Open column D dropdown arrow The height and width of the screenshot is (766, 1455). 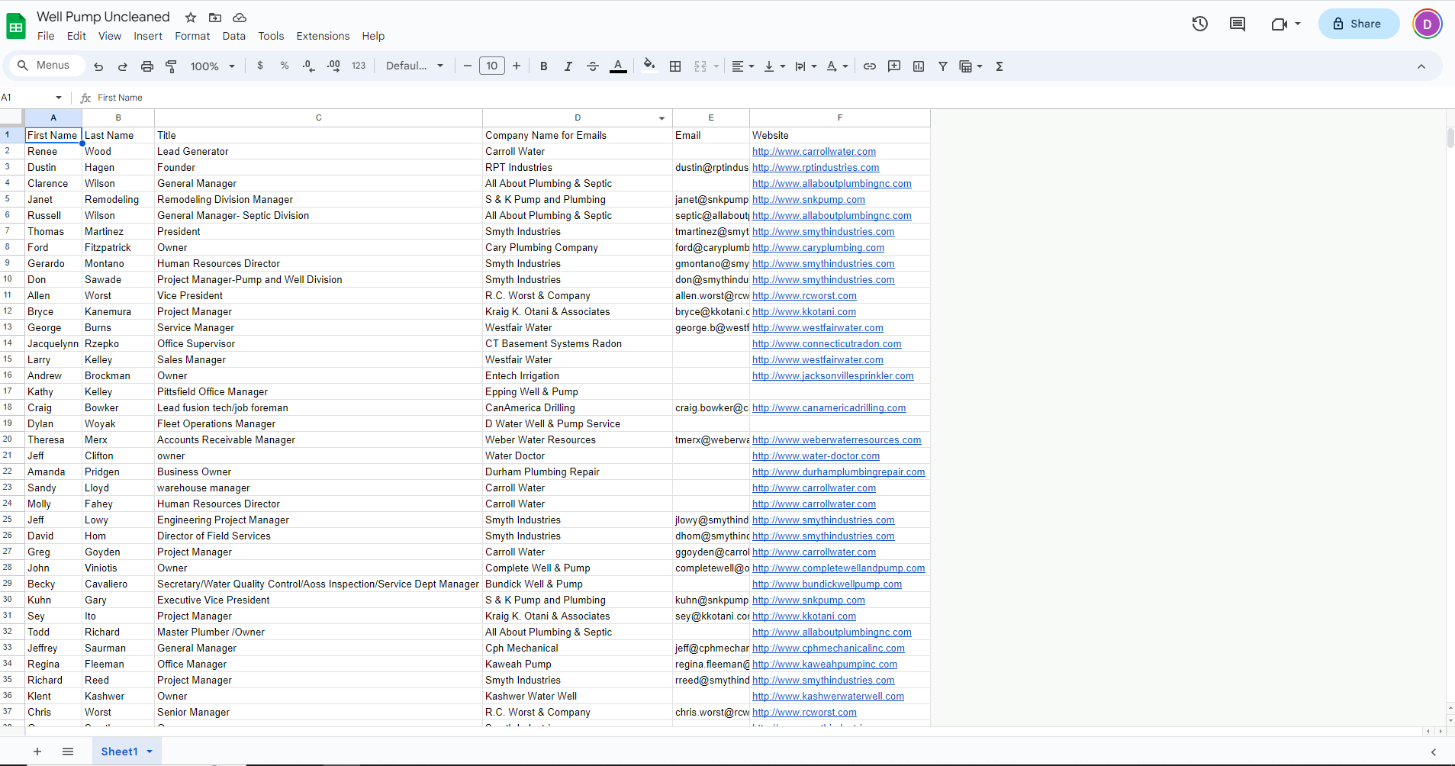(662, 118)
